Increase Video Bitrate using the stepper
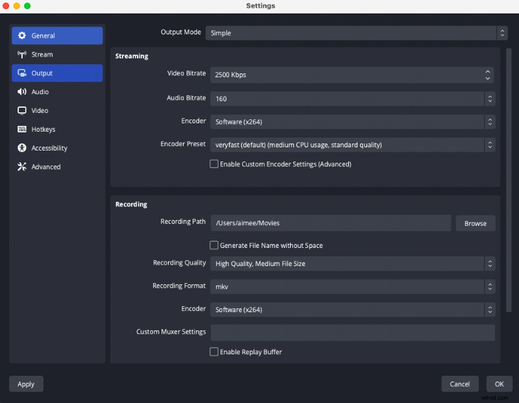519x403 pixels. pyautogui.click(x=487, y=73)
